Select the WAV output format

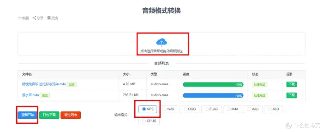click(x=168, y=109)
